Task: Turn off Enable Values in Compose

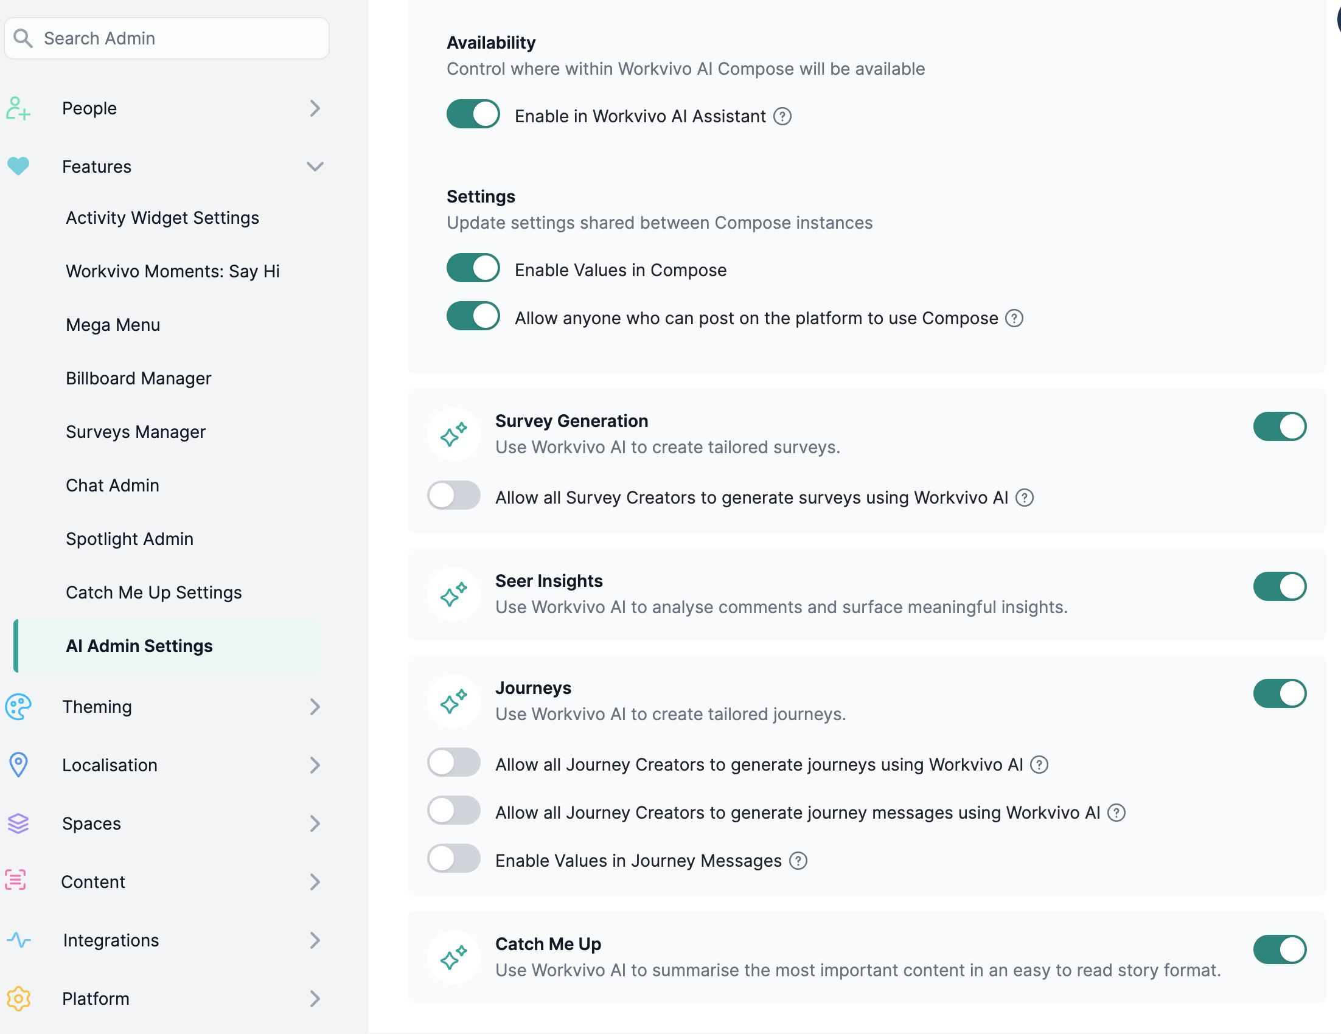Action: 473,268
